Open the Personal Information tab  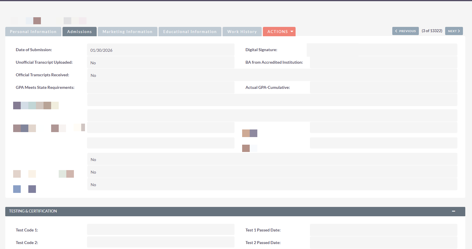click(33, 32)
